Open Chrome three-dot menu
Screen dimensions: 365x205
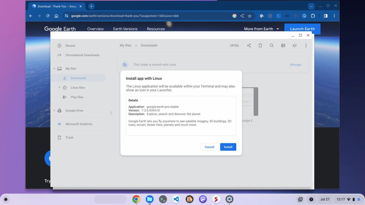334,16
